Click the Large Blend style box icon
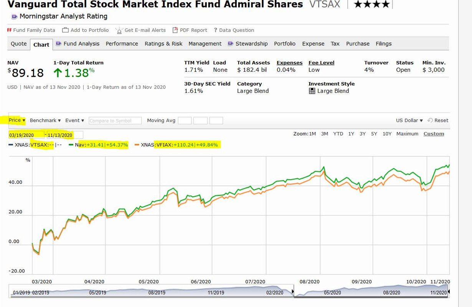The width and height of the screenshot is (472, 307). (312, 91)
